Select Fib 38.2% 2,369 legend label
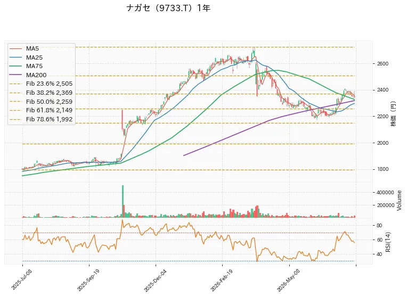The height and width of the screenshot is (297, 407). pos(50,93)
